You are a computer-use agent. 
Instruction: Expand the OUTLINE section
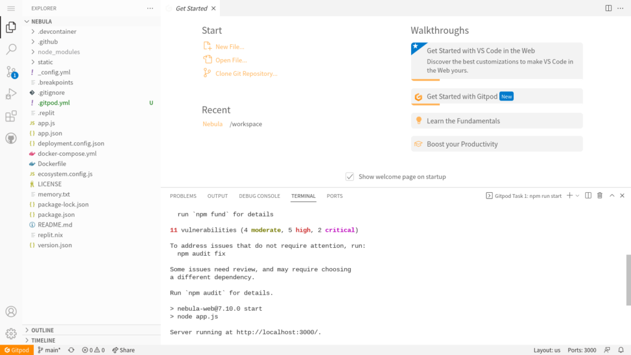(x=43, y=330)
